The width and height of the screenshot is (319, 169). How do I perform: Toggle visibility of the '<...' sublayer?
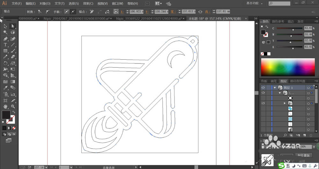tap(263, 93)
